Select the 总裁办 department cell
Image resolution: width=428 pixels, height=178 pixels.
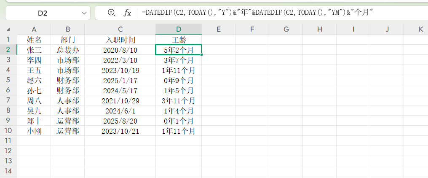click(68, 50)
